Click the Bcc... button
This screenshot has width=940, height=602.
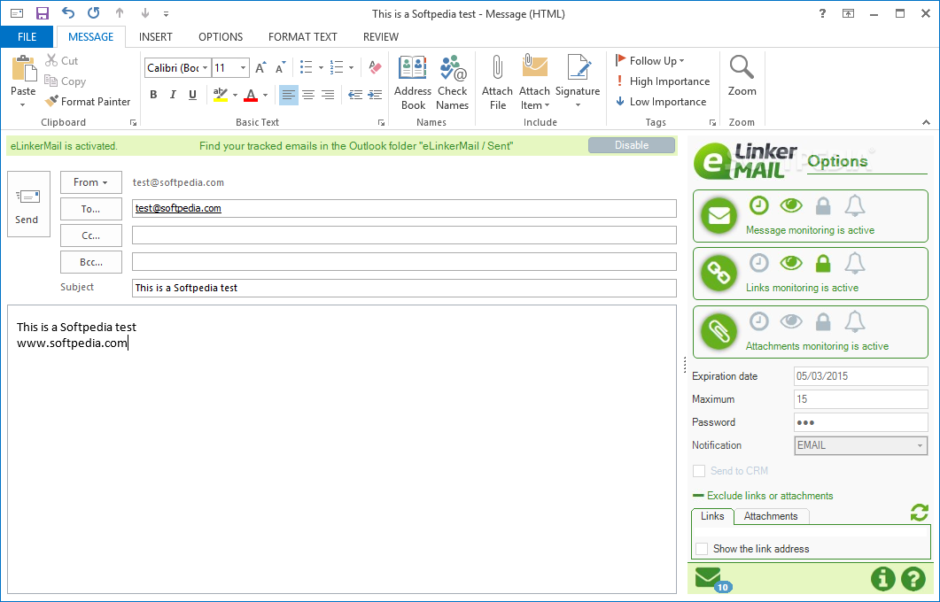pos(91,262)
